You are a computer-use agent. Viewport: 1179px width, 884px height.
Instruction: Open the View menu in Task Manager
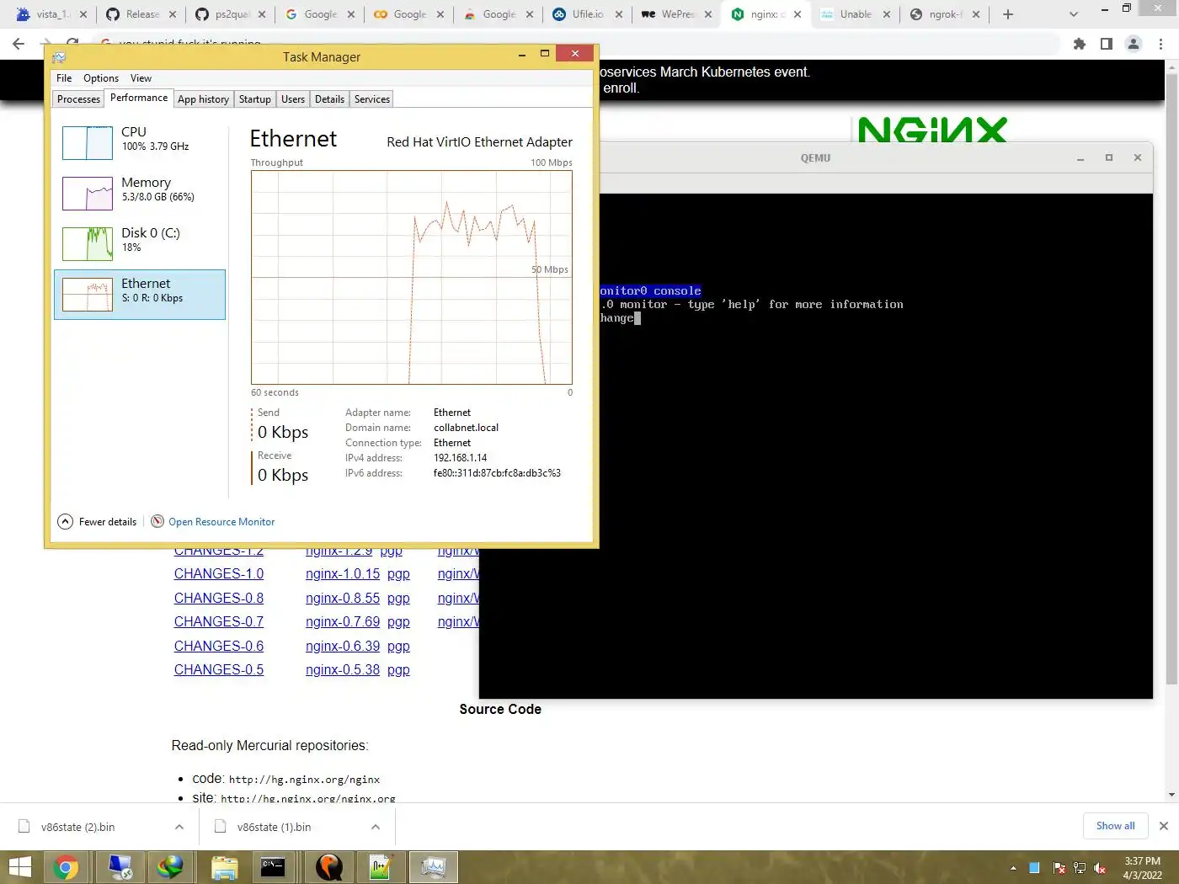point(141,78)
